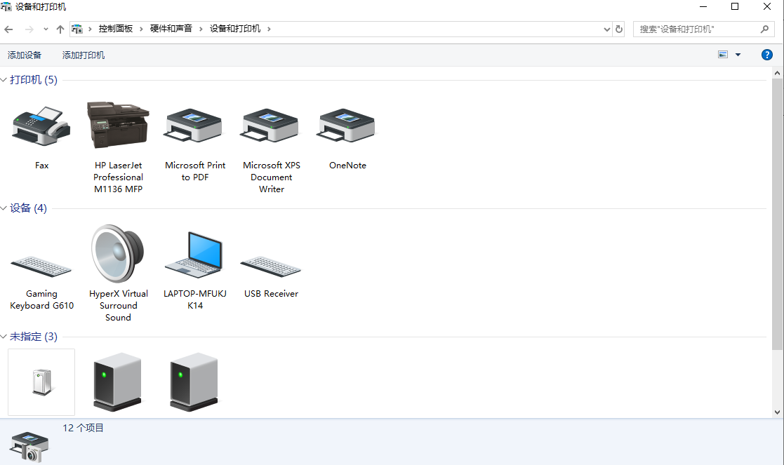This screenshot has height=465, width=784.
Task: Select the OneNote printer icon
Action: [347, 126]
